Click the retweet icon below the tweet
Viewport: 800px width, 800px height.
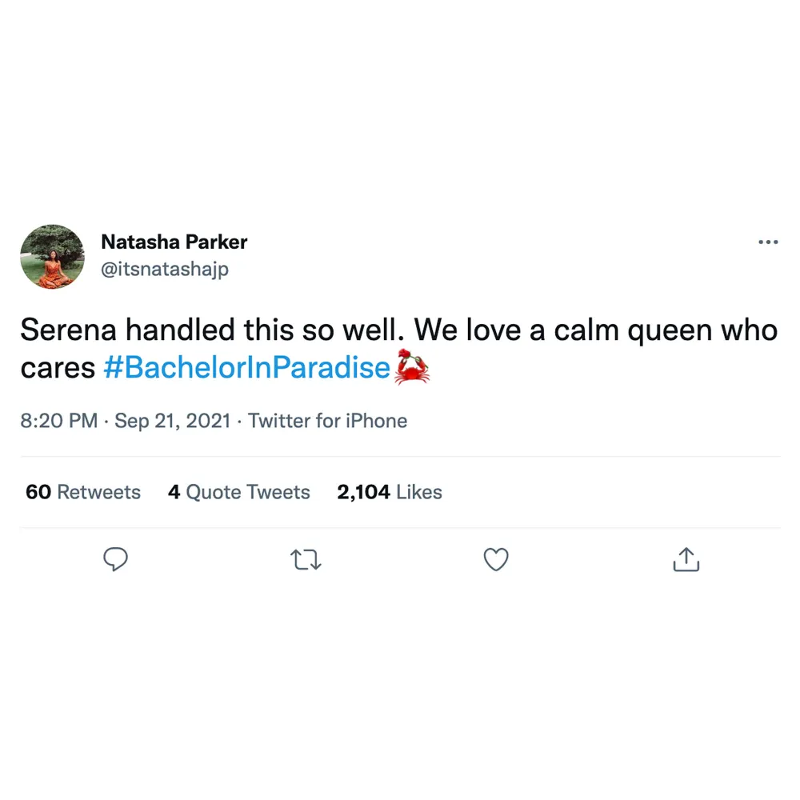[306, 560]
